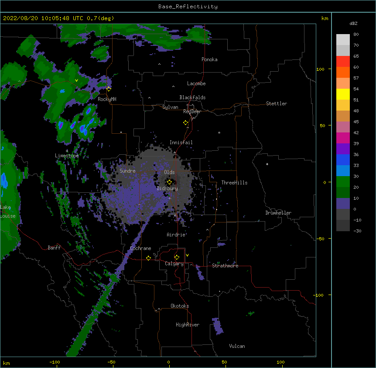Click the Okotoks town label
Screen dimensions: 376x368
click(x=180, y=306)
